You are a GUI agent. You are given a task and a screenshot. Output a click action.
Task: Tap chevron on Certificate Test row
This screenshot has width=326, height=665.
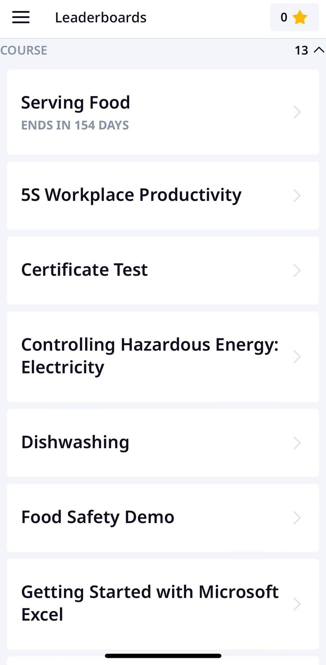(297, 270)
